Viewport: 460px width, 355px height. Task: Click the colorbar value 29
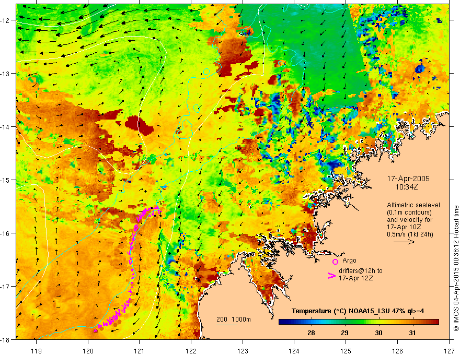(344, 333)
